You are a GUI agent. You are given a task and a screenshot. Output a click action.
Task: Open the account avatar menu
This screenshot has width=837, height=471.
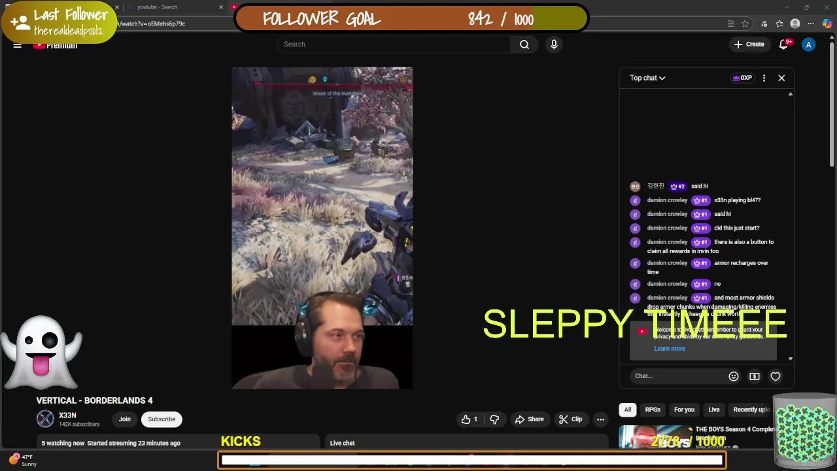point(809,44)
